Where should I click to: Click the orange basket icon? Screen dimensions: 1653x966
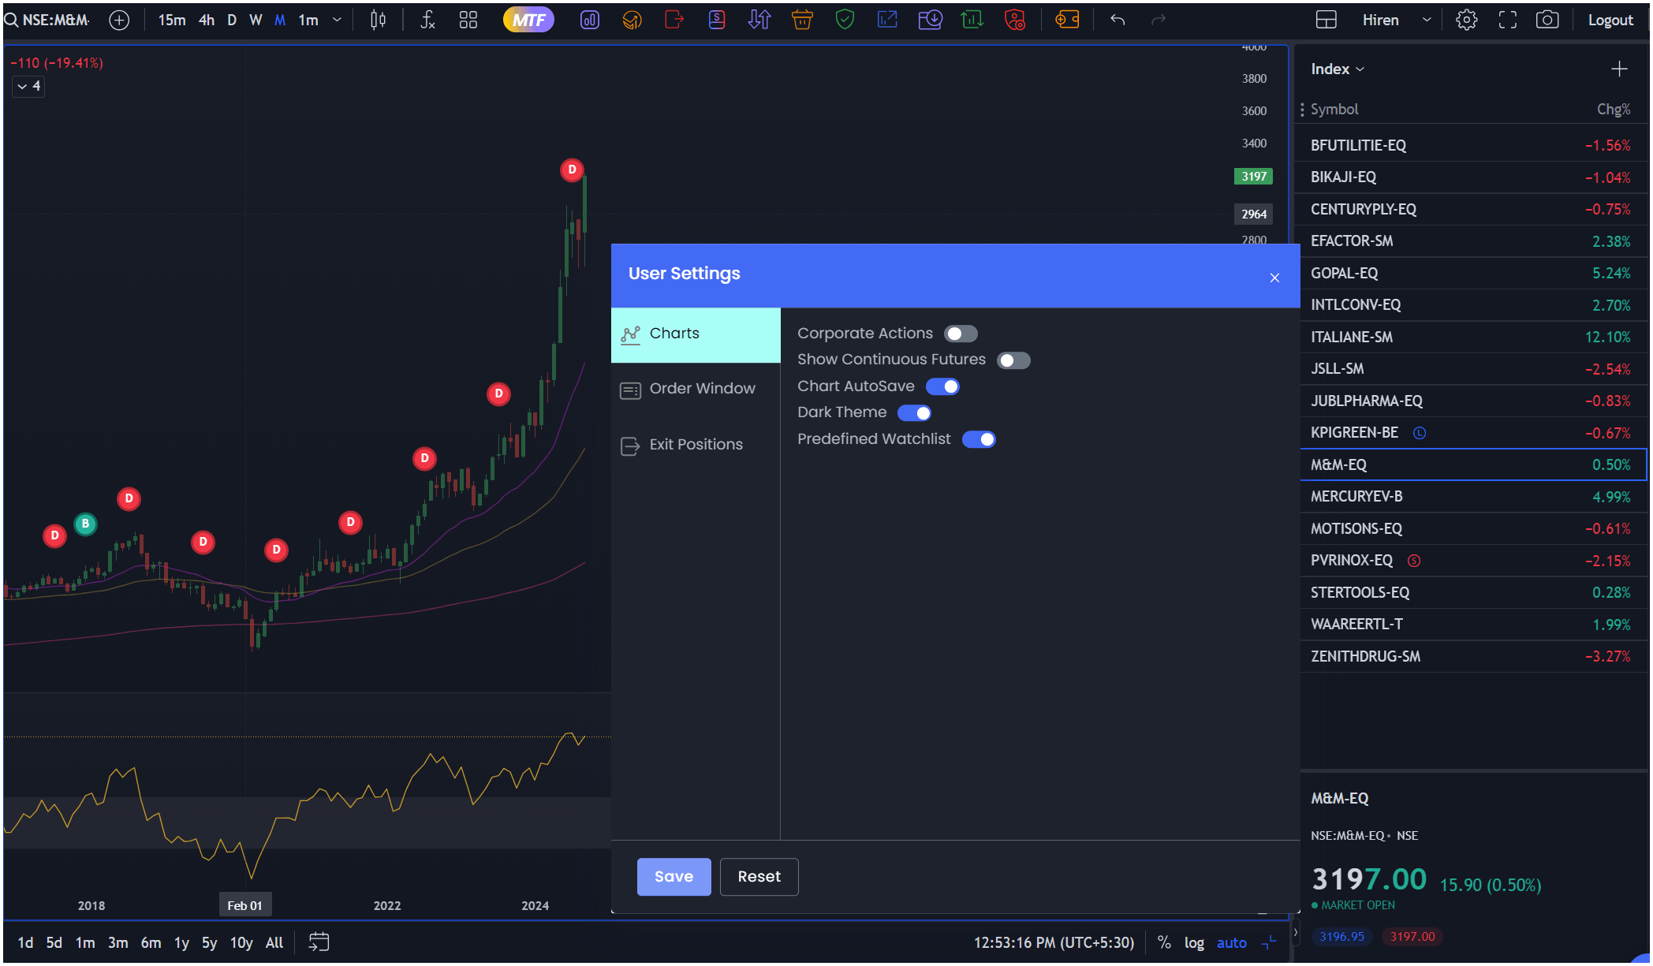(x=802, y=20)
